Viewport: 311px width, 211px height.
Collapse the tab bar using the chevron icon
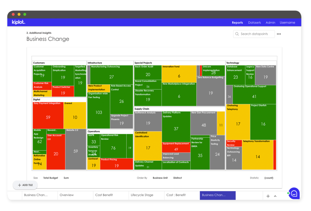click(275, 196)
